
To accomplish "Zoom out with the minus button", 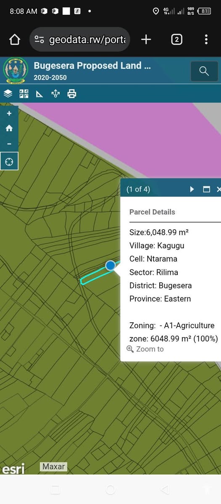I will click(9, 144).
